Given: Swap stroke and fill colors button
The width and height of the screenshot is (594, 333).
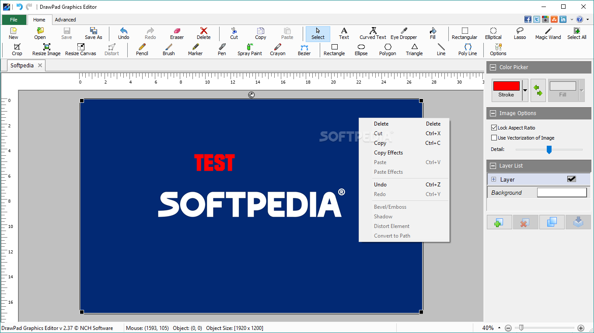Looking at the screenshot, I should pyautogui.click(x=538, y=90).
